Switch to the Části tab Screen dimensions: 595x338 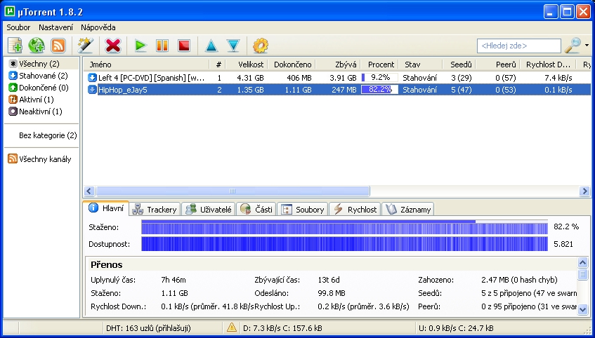pos(256,210)
